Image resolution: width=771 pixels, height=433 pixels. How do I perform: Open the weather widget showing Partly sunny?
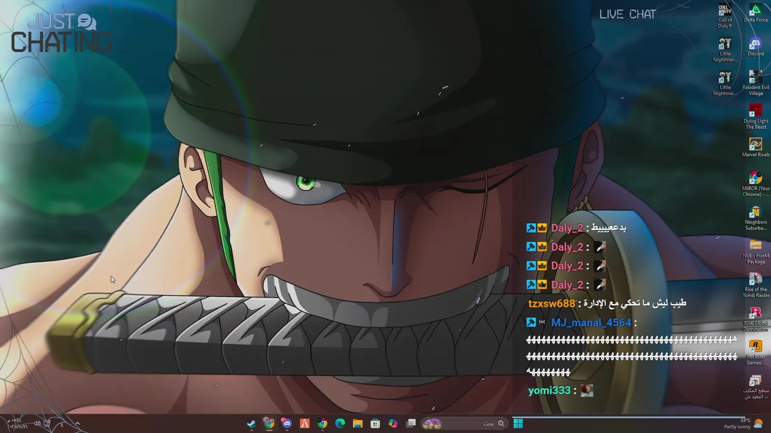pyautogui.click(x=743, y=423)
